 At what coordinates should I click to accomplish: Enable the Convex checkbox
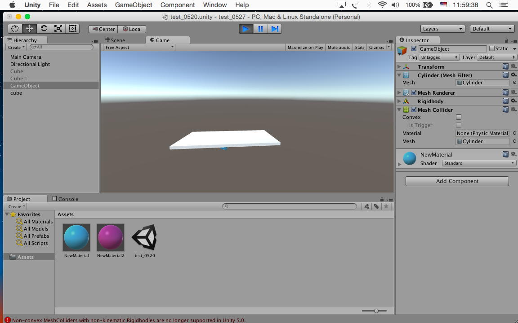click(x=459, y=117)
